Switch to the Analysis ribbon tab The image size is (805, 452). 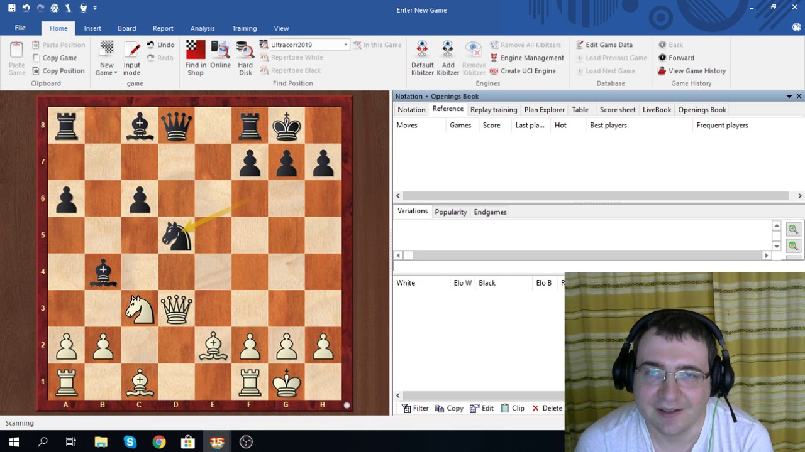203,28
